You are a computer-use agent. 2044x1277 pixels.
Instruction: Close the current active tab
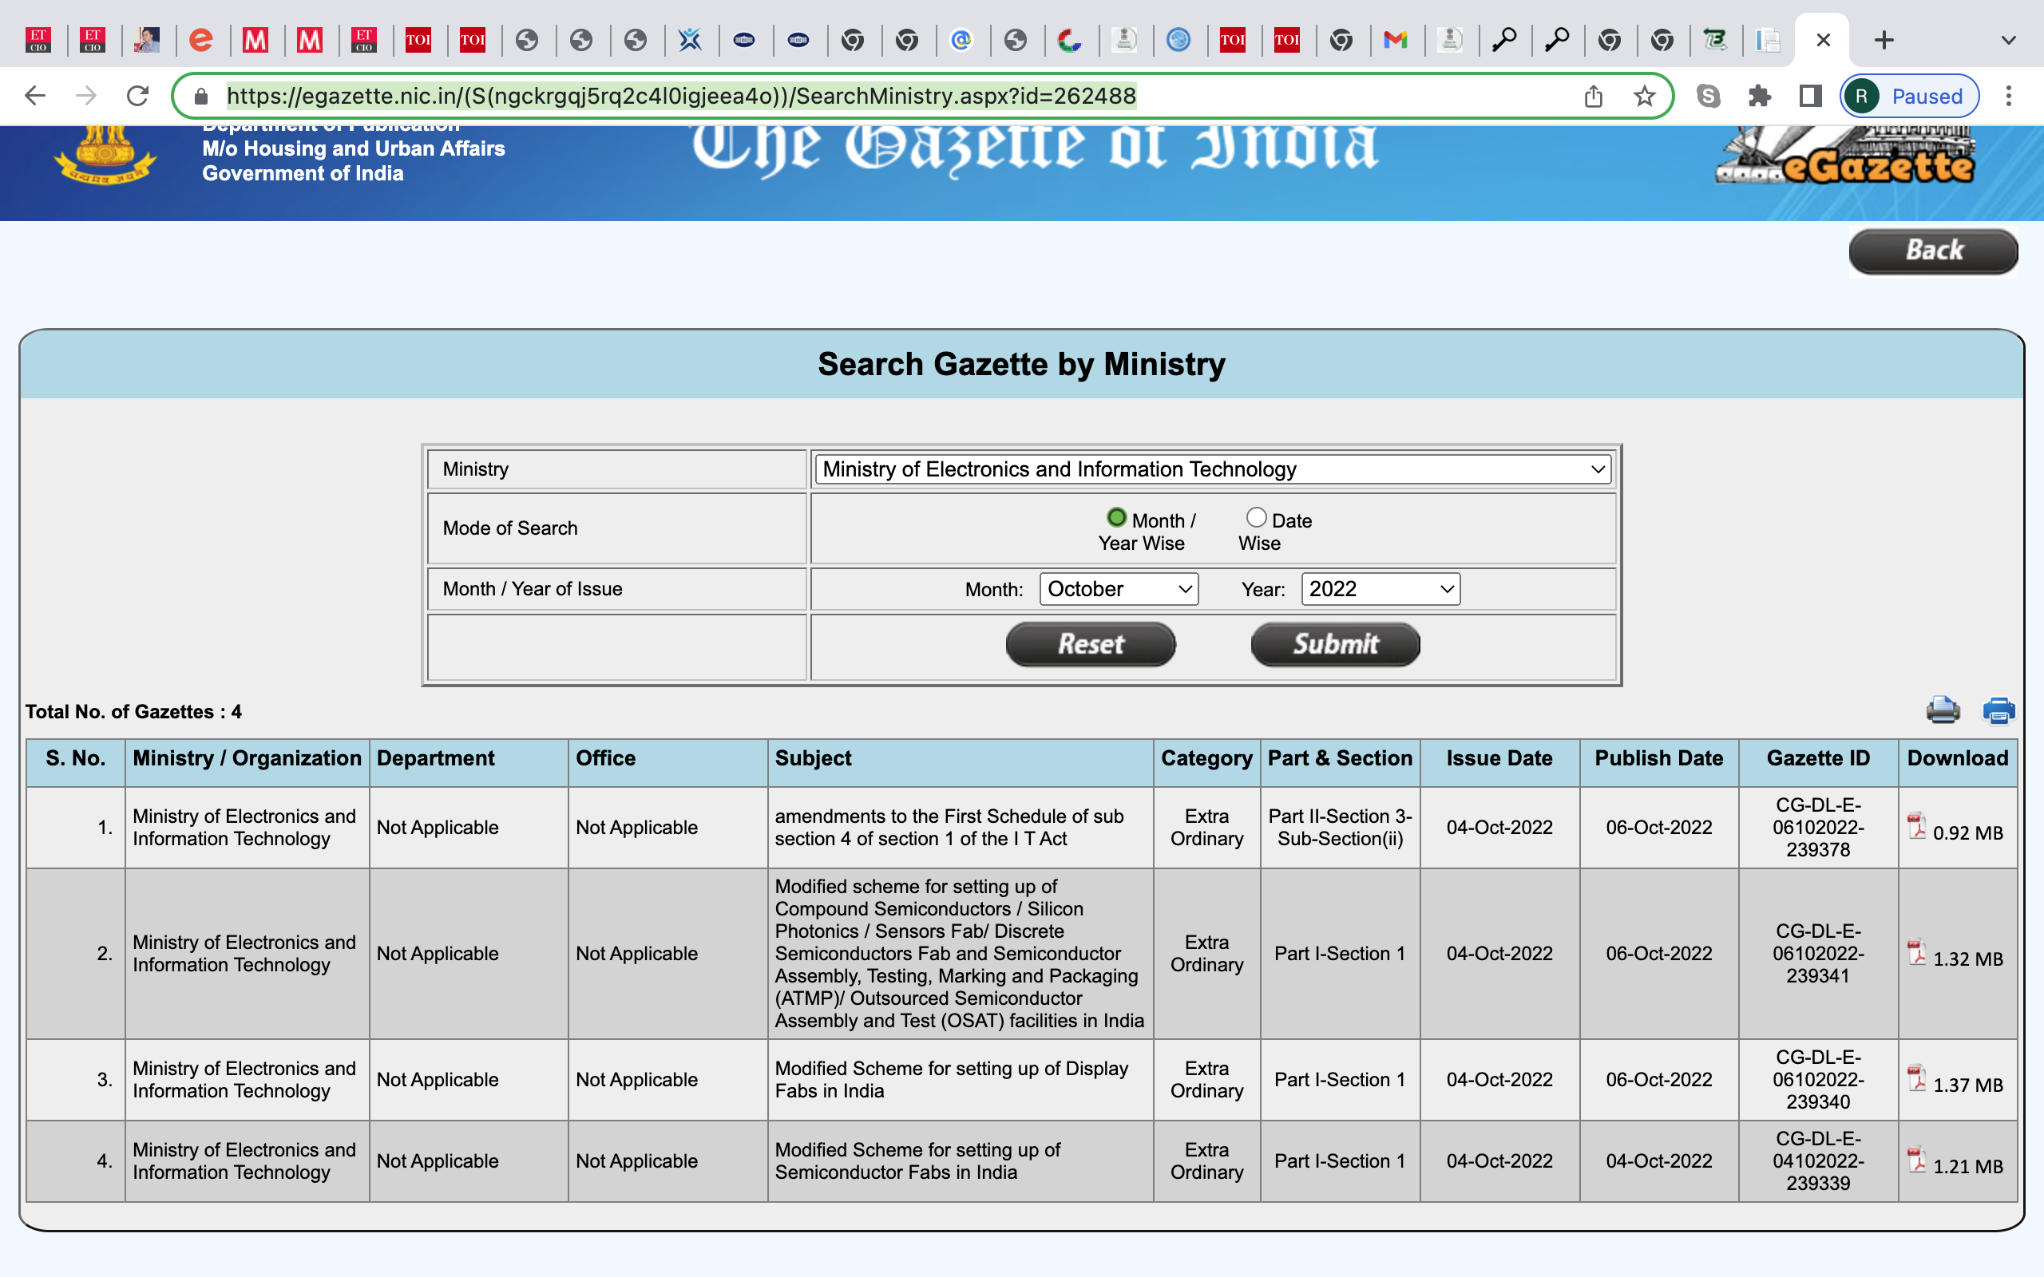[x=1823, y=40]
